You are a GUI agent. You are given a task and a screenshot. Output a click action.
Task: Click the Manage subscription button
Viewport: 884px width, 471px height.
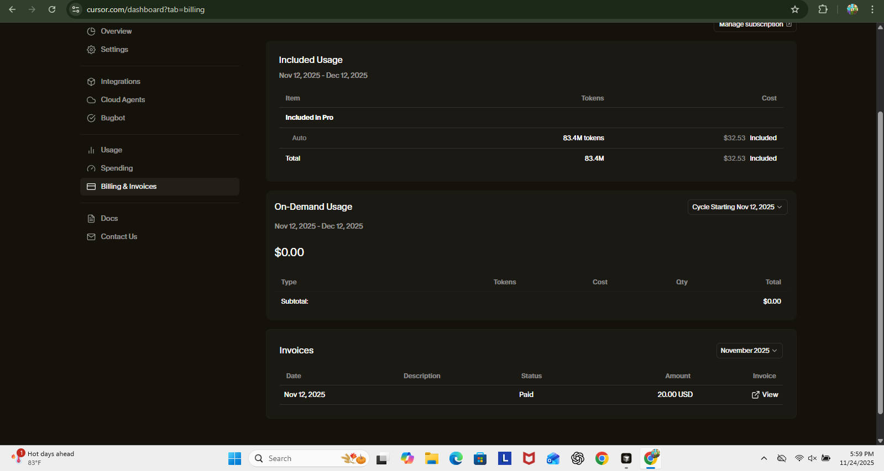tap(755, 25)
